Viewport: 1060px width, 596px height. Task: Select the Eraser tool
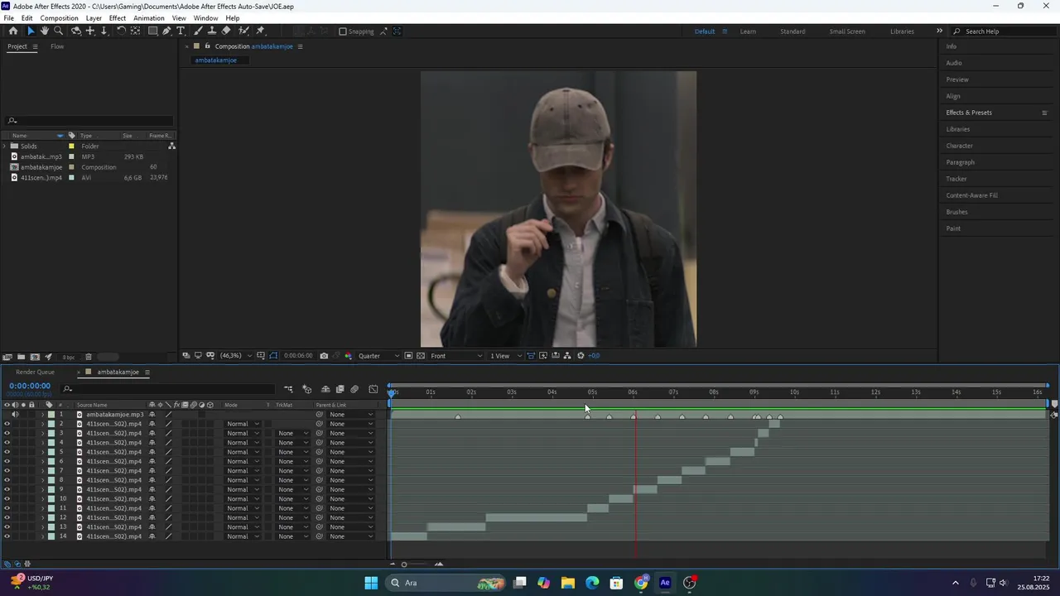click(226, 31)
